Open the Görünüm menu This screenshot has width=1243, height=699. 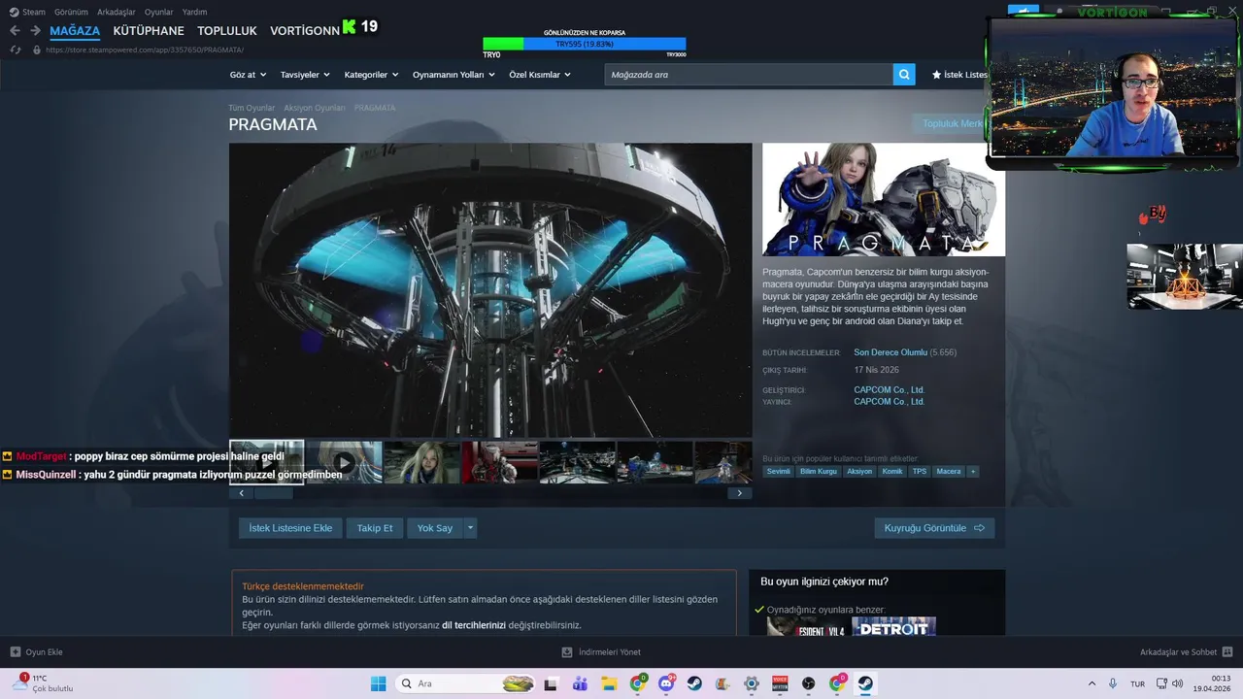pyautogui.click(x=71, y=12)
